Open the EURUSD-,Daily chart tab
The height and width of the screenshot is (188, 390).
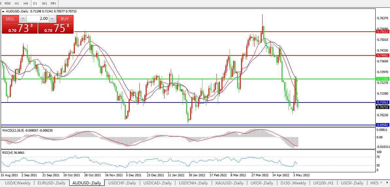(x=51, y=183)
